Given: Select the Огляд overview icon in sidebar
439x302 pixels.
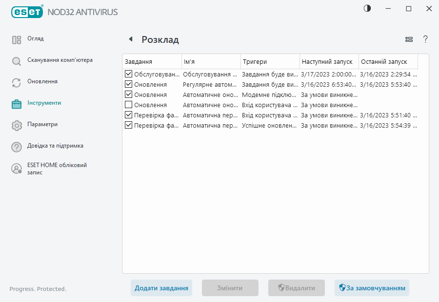Looking at the screenshot, I should pyautogui.click(x=16, y=38).
